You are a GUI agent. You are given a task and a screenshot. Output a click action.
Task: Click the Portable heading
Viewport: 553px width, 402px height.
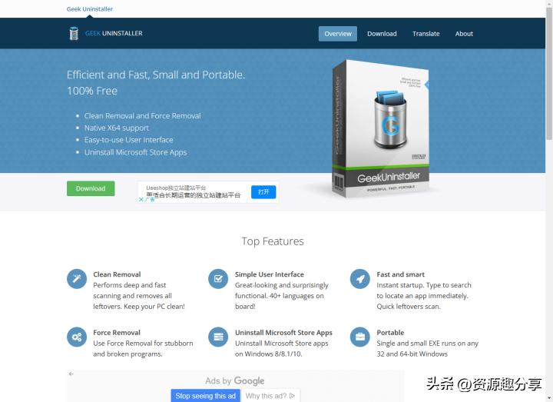click(390, 333)
